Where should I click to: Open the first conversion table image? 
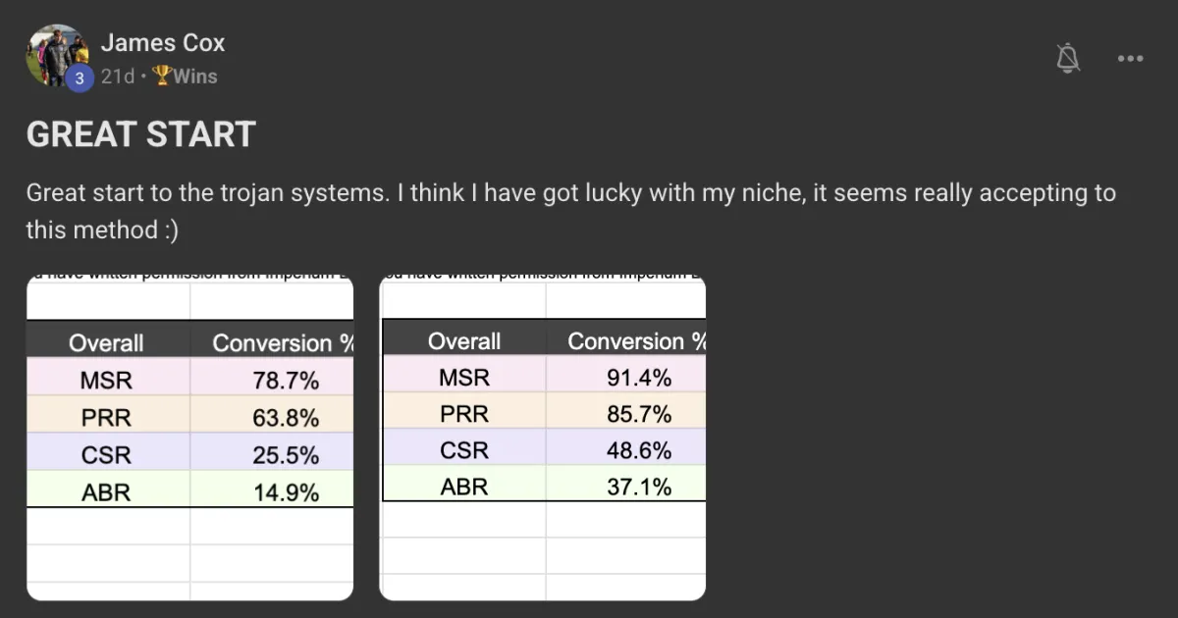point(189,438)
